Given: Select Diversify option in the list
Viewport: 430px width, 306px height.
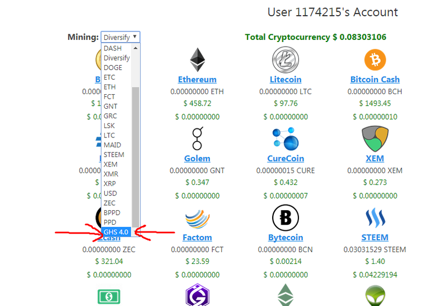Looking at the screenshot, I should pyautogui.click(x=116, y=58).
